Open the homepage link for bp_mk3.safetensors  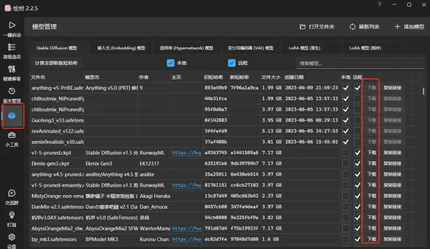pos(186,239)
